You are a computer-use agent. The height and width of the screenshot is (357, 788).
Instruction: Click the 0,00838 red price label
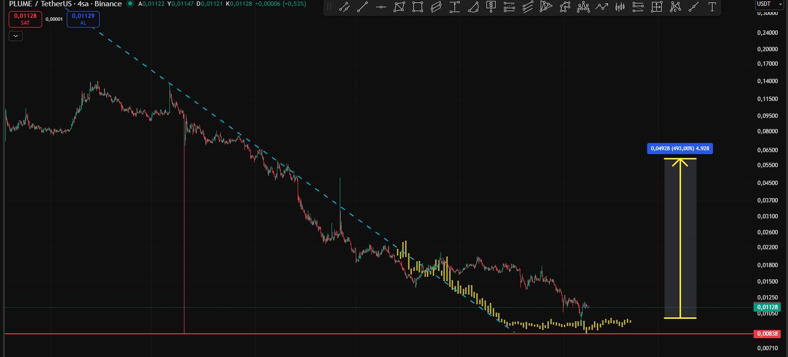coord(767,334)
